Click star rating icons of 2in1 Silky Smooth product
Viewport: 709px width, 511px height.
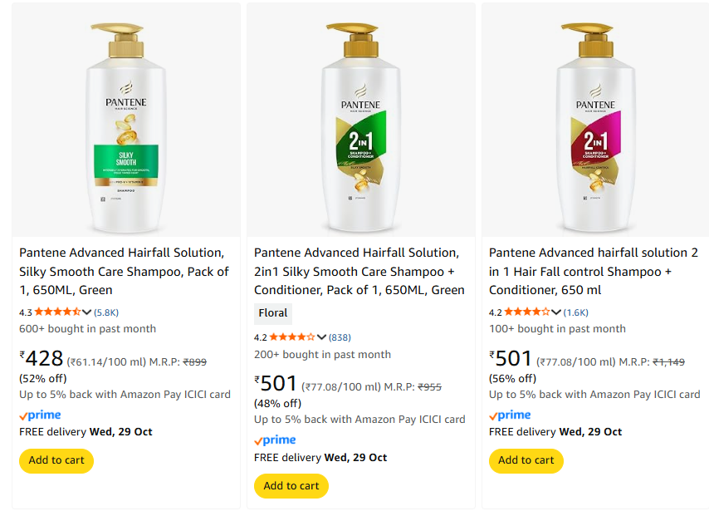[x=292, y=337]
